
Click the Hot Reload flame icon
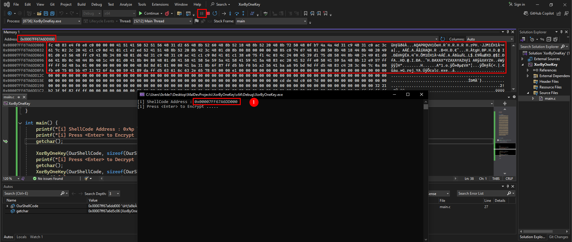167,13
